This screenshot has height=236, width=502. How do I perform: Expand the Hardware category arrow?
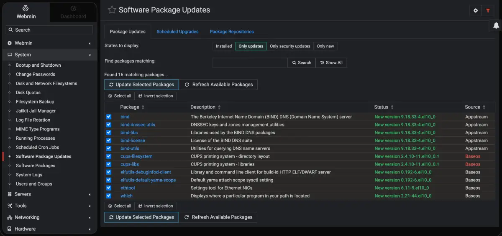(90, 229)
